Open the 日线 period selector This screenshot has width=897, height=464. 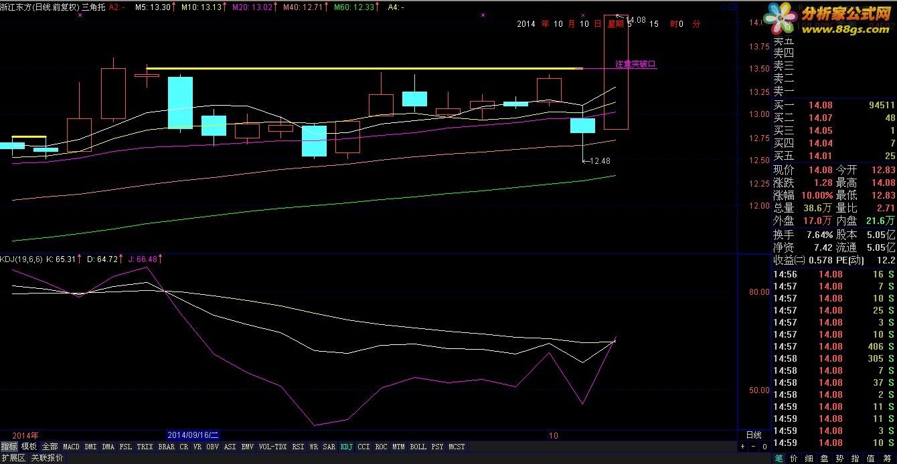click(x=754, y=435)
